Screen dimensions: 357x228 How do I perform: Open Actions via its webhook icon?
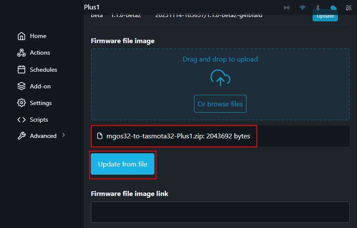pyautogui.click(x=21, y=53)
